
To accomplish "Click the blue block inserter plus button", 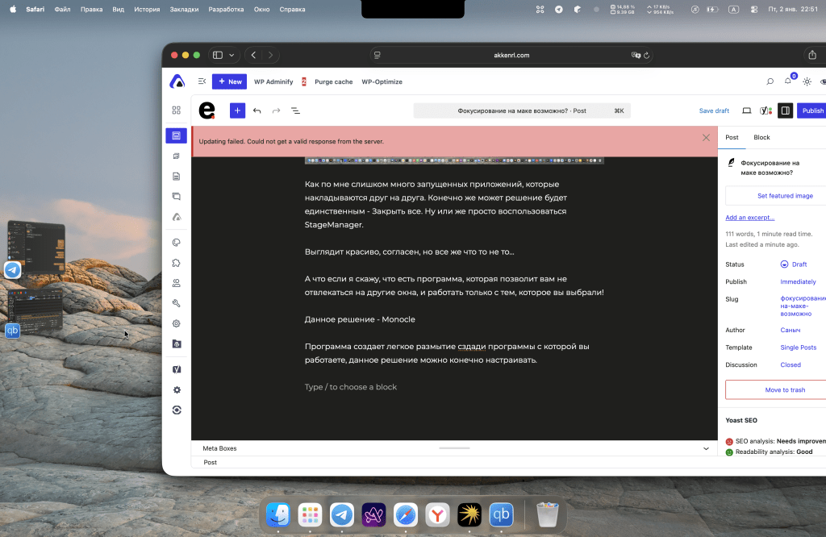I will pos(237,110).
